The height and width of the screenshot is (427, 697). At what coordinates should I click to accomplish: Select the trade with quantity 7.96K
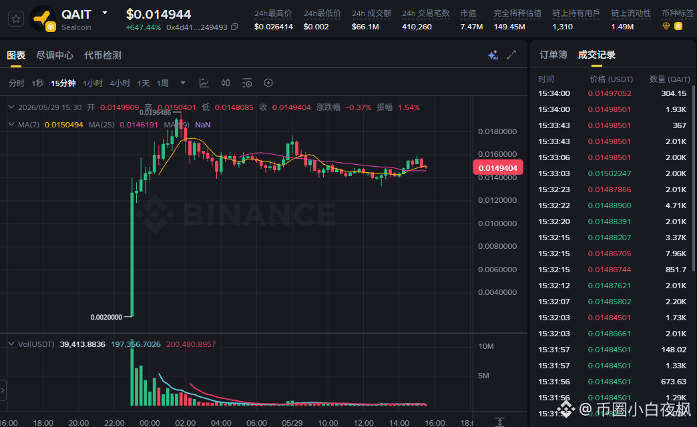[612, 254]
